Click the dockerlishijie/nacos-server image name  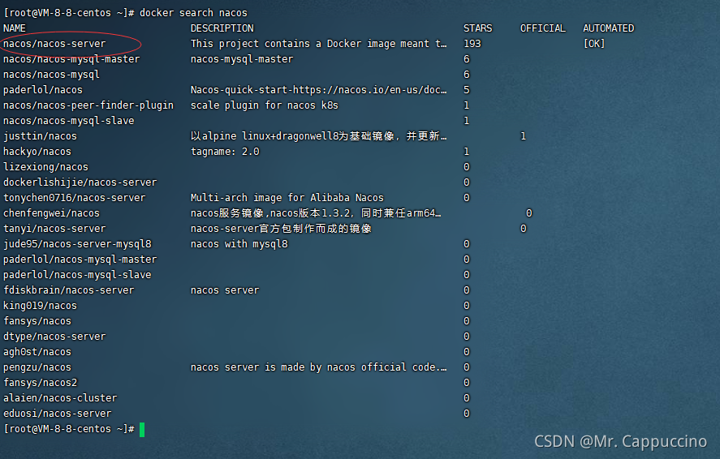pos(80,182)
